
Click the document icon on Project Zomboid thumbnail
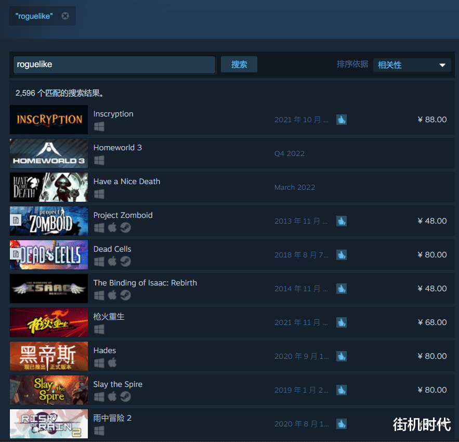16,220
